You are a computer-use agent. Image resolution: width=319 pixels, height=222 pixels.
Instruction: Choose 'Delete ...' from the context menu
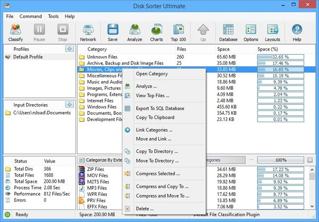point(145,209)
